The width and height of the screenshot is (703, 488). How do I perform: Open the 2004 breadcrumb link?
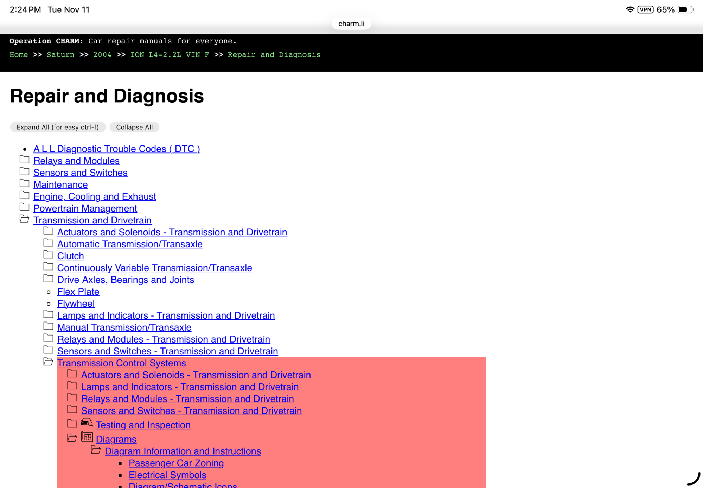102,54
